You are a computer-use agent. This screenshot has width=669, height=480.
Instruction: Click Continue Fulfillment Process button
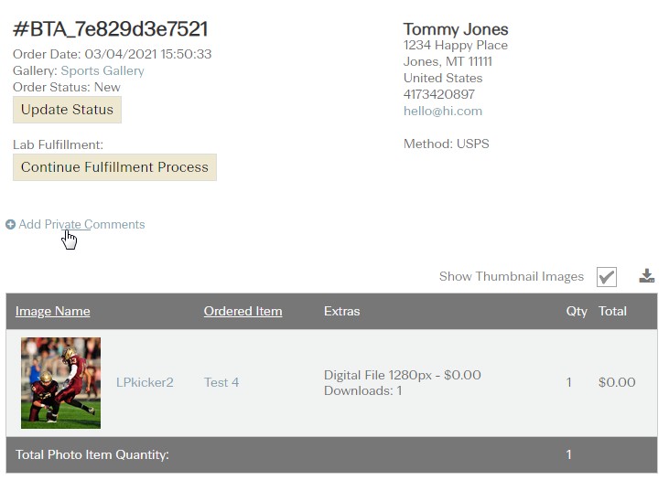114,167
